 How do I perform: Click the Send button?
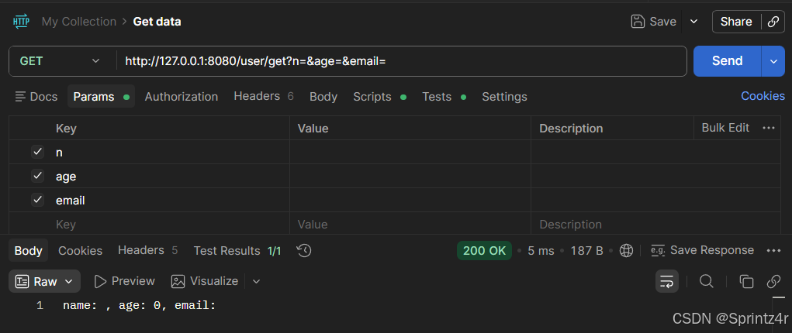728,61
